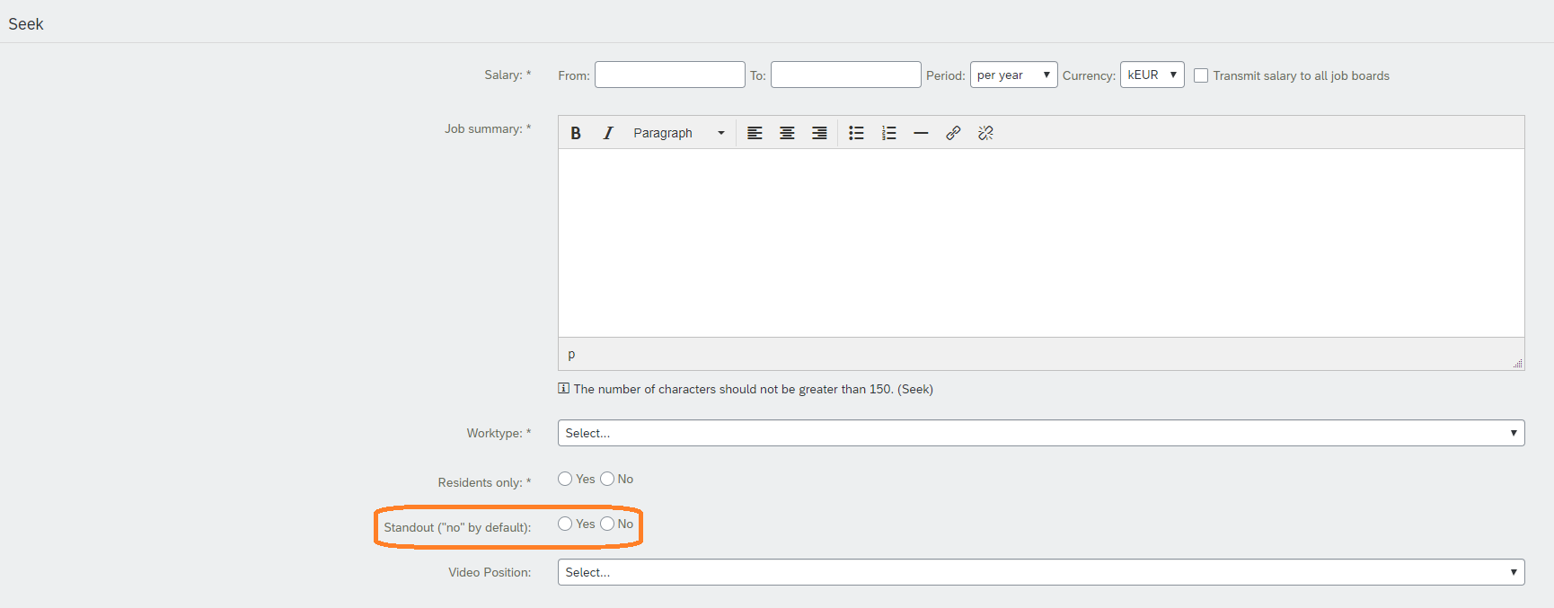Select No for Standout option
The image size is (1554, 608).
607,524
